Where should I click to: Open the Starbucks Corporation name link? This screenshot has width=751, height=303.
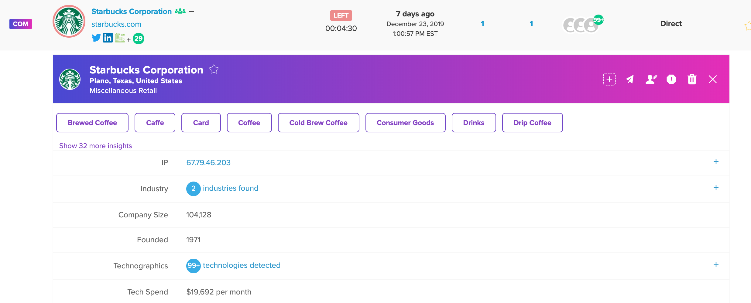(x=132, y=11)
